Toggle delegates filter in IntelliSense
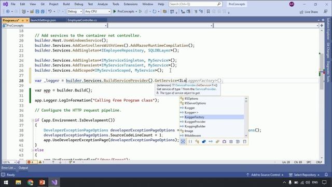The image size is (332, 187). tap(224, 141)
